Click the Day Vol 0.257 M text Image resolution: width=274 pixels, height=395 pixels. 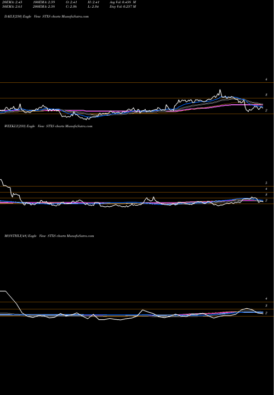point(123,7)
